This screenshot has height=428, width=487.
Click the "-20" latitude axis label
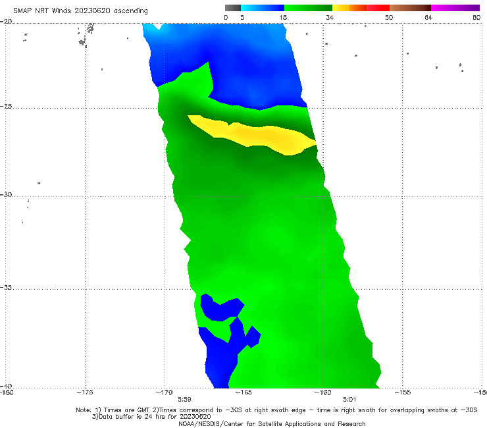6,21
